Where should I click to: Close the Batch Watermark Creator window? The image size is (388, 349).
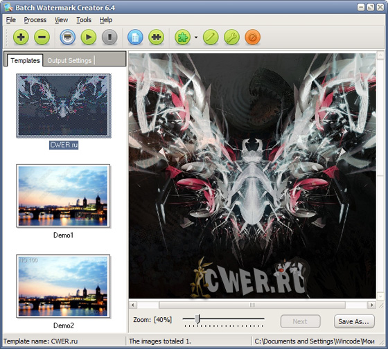pos(380,7)
